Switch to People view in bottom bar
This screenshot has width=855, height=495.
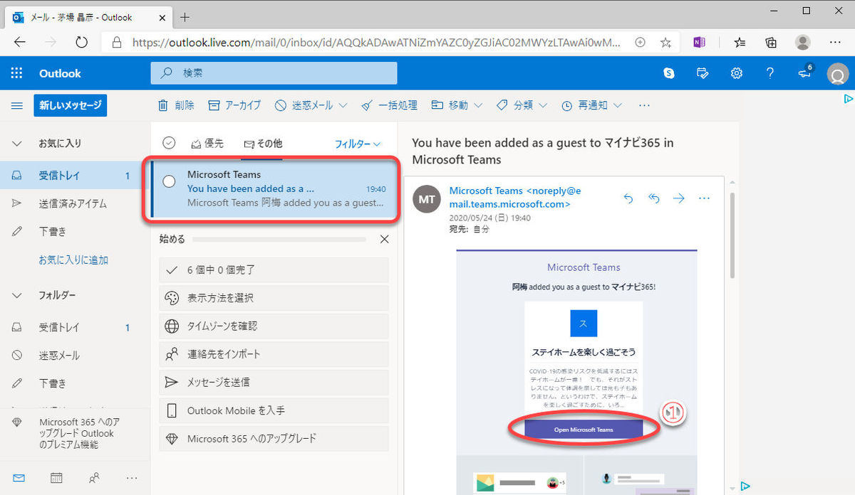point(94,478)
